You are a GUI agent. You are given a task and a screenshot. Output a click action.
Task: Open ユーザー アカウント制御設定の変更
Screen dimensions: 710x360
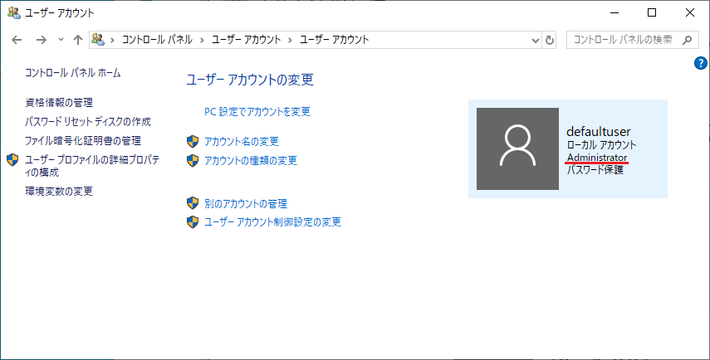(272, 222)
